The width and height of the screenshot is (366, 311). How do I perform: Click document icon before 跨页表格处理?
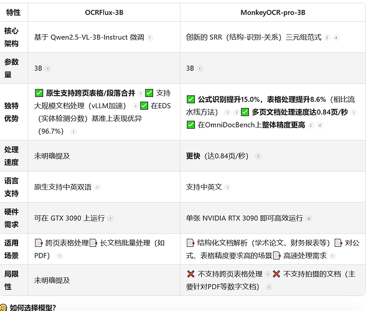tap(39, 243)
